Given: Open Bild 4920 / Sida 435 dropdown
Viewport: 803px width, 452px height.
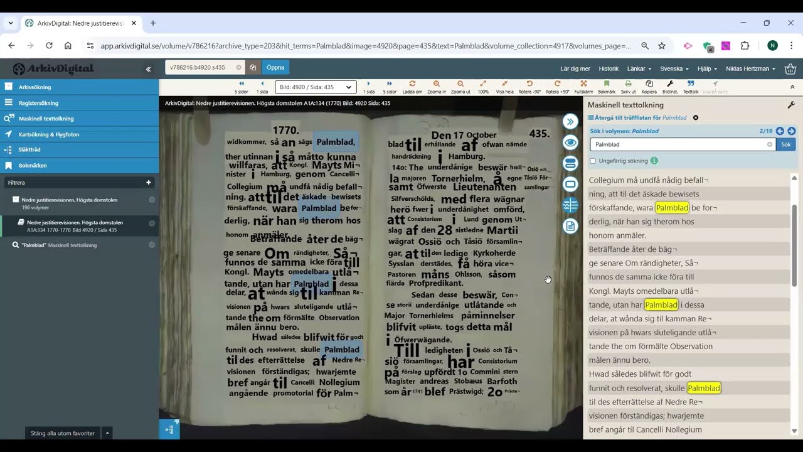Looking at the screenshot, I should pyautogui.click(x=316, y=87).
